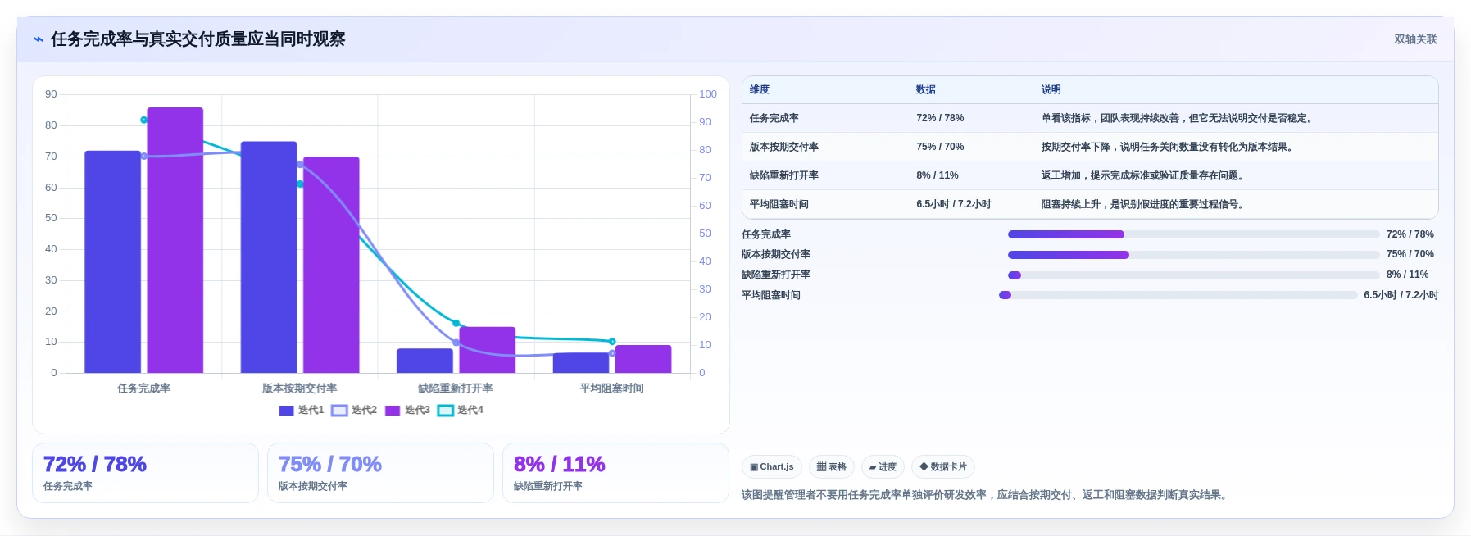Viewport: 1471px width, 536px height.
Task: Click the 维度 column header
Action: pos(760,89)
